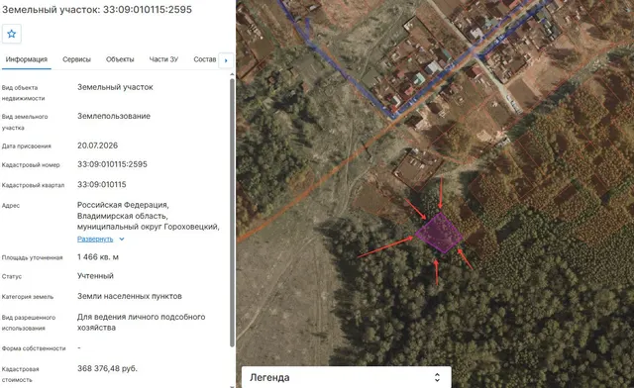Open the Состав tab
634x388 pixels.
click(x=205, y=59)
